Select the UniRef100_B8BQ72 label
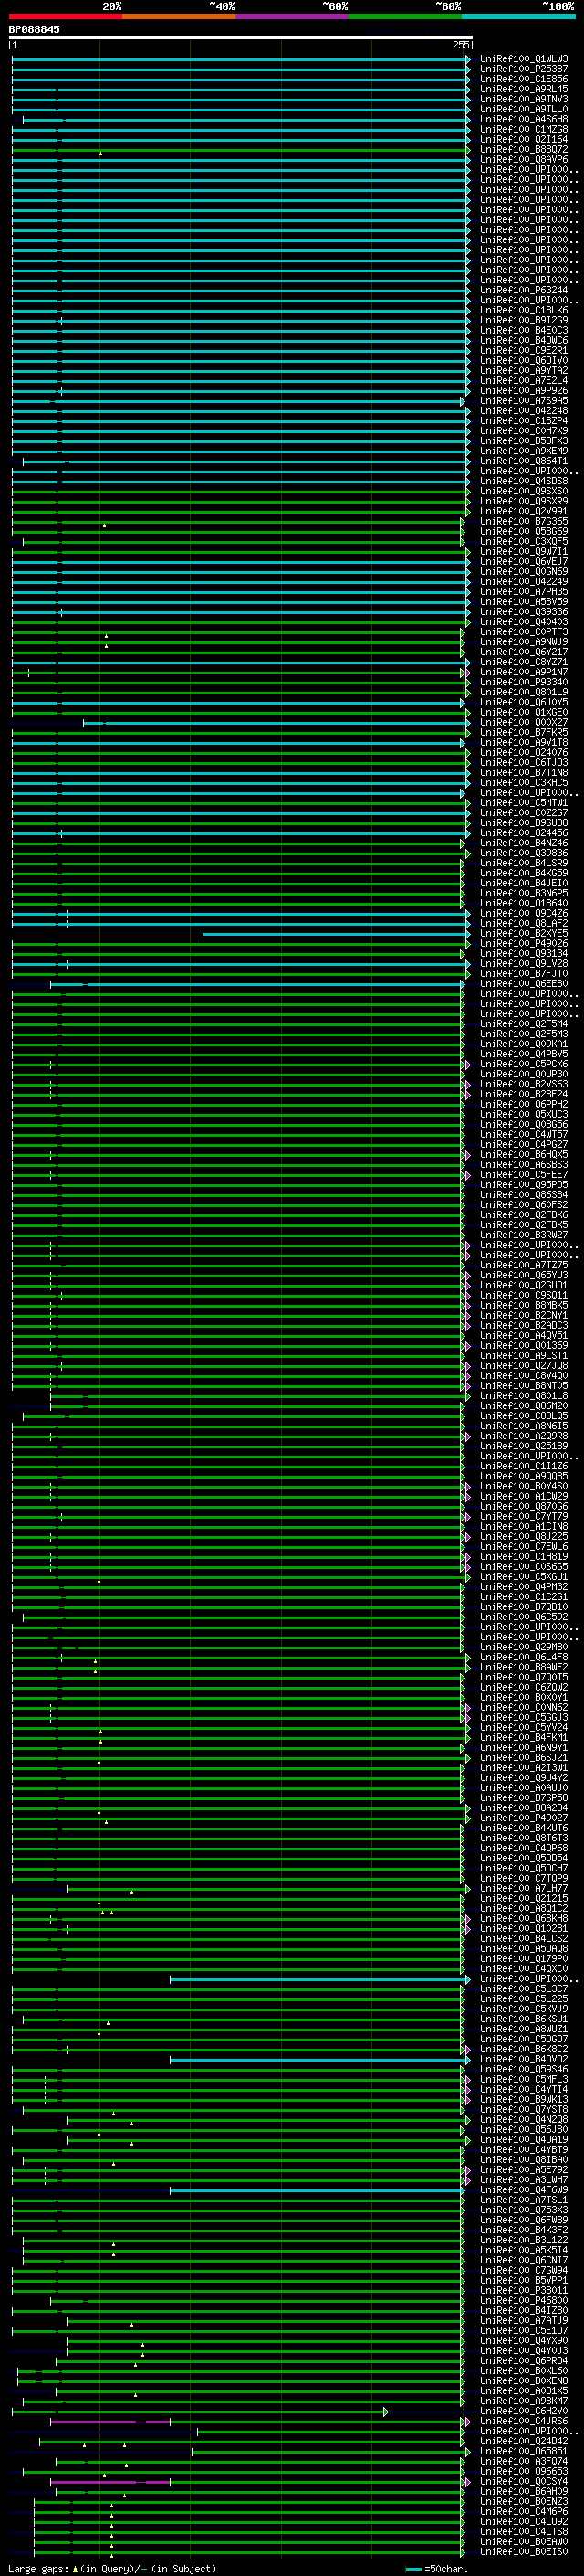 point(523,150)
